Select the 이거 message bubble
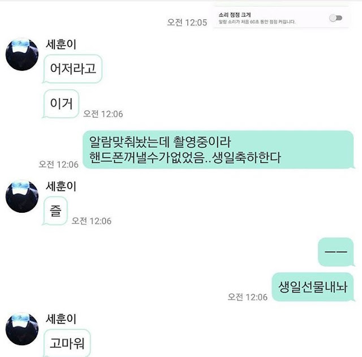The height and width of the screenshot is (357, 362). pyautogui.click(x=61, y=104)
